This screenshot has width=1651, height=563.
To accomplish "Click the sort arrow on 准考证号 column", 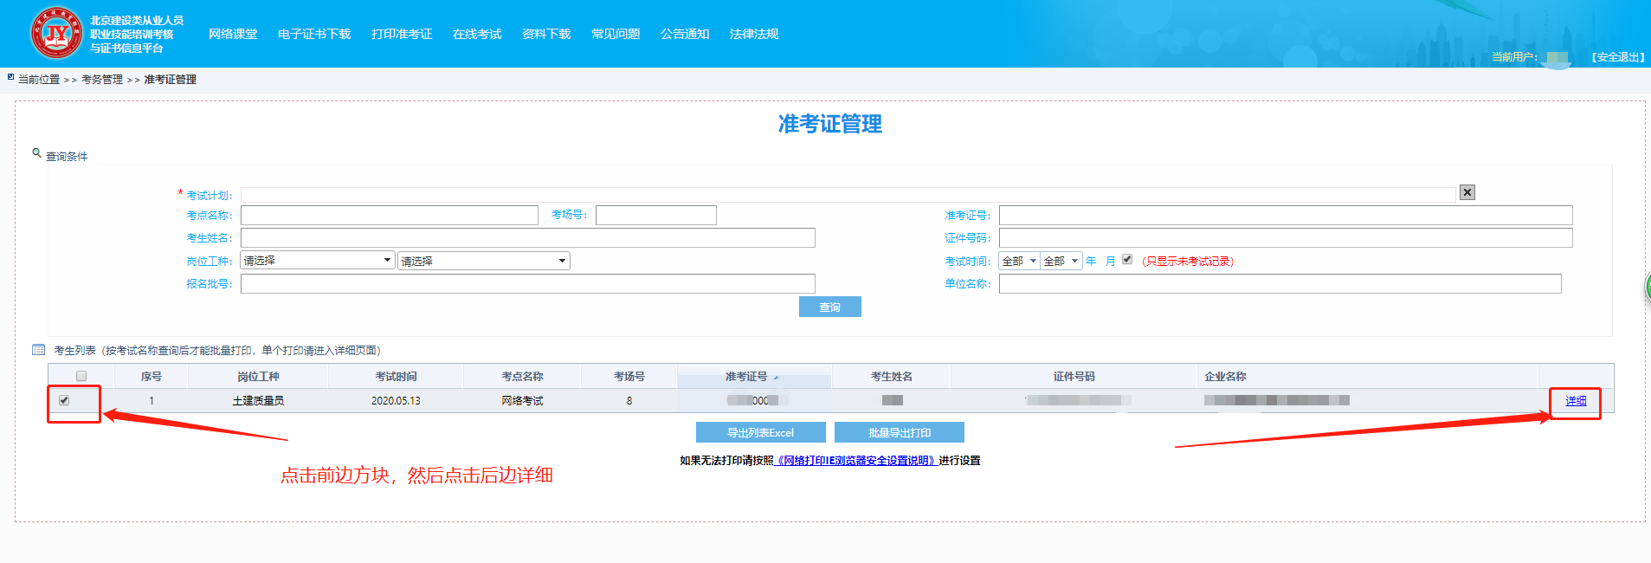I will tap(776, 378).
